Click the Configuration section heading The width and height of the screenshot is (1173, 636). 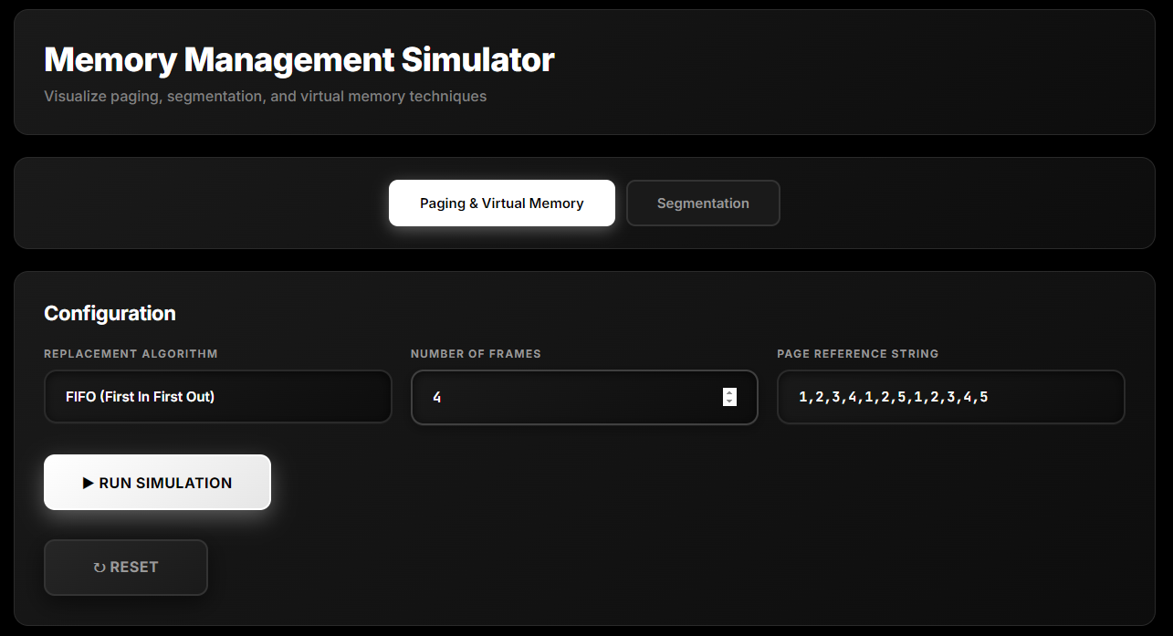(110, 313)
